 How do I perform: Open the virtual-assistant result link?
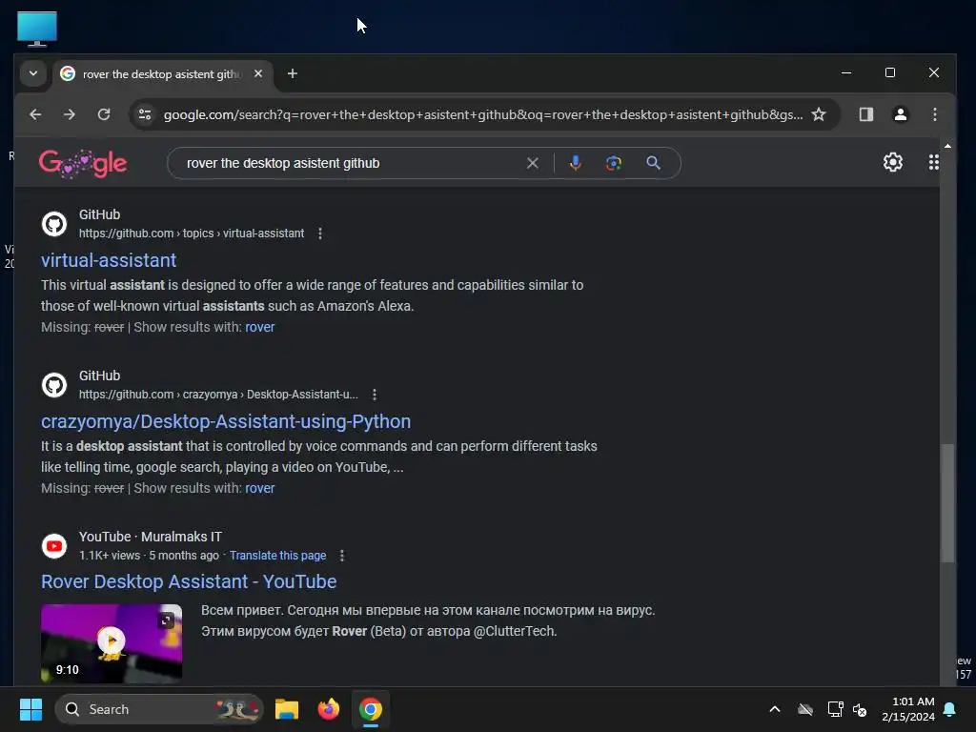pos(109,260)
